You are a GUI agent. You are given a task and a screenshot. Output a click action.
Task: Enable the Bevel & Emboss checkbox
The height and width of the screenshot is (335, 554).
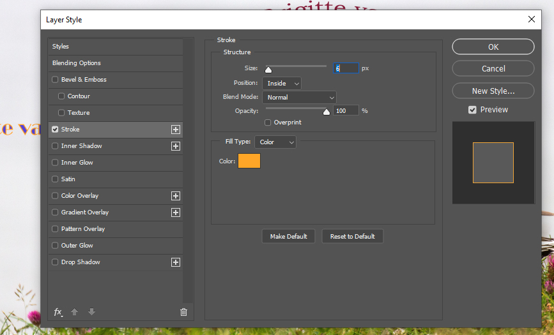tap(55, 80)
